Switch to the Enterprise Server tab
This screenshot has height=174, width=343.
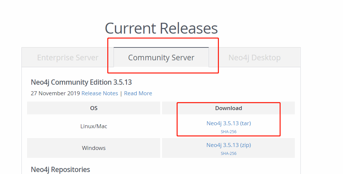68,57
